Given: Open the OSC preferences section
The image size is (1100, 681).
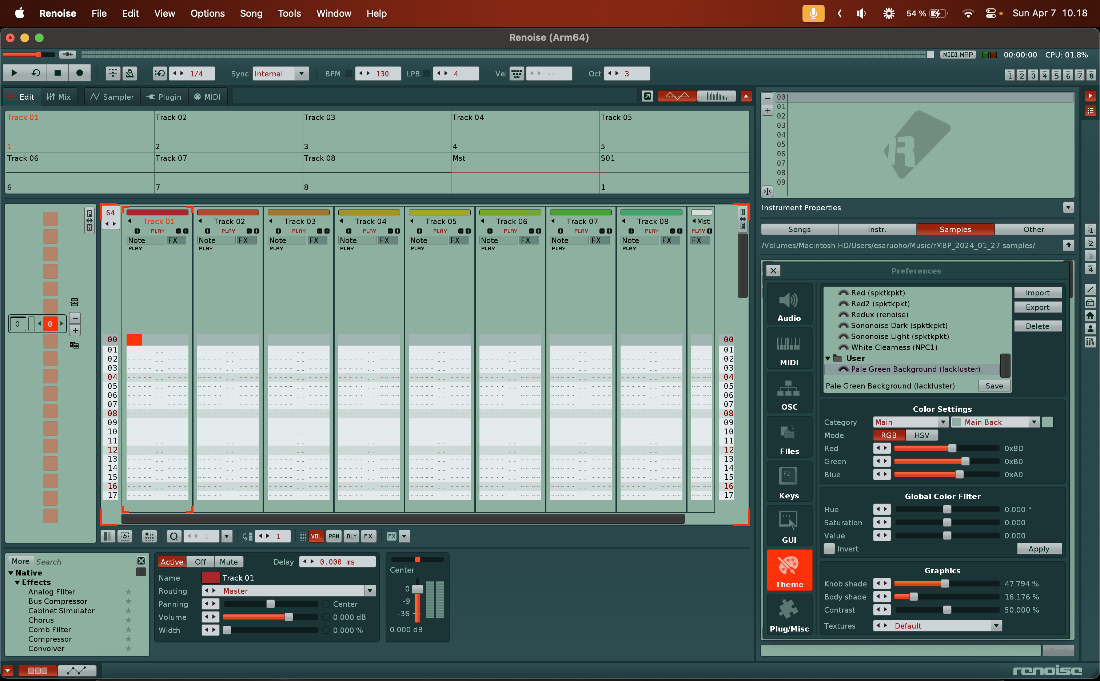Looking at the screenshot, I should [x=789, y=392].
